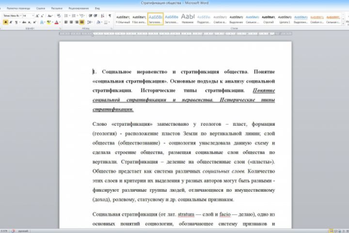349x233 pixels.
Task: Expand the underline style arrow
Action: click(20, 22)
